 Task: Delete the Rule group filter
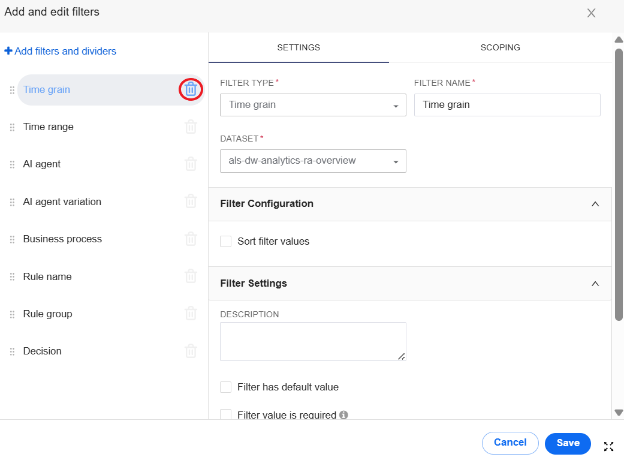pos(191,313)
